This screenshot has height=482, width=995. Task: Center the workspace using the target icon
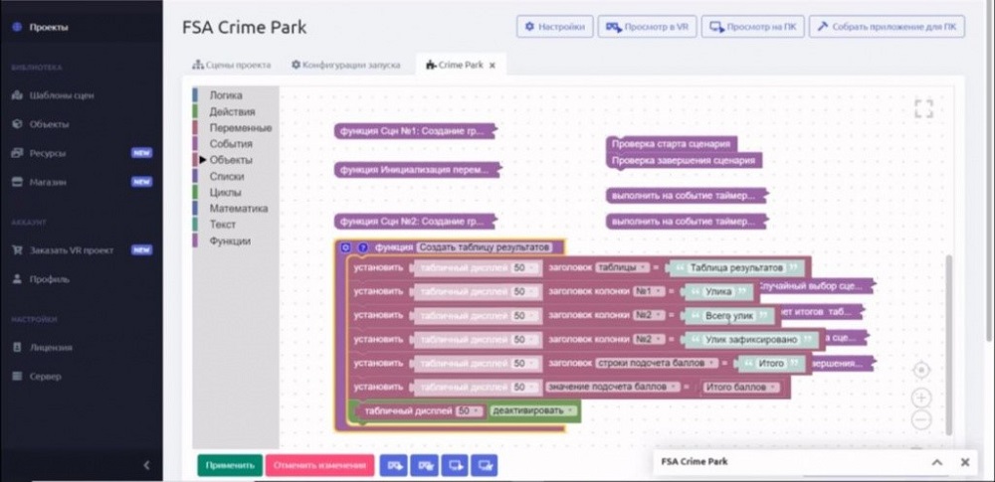pos(921,370)
